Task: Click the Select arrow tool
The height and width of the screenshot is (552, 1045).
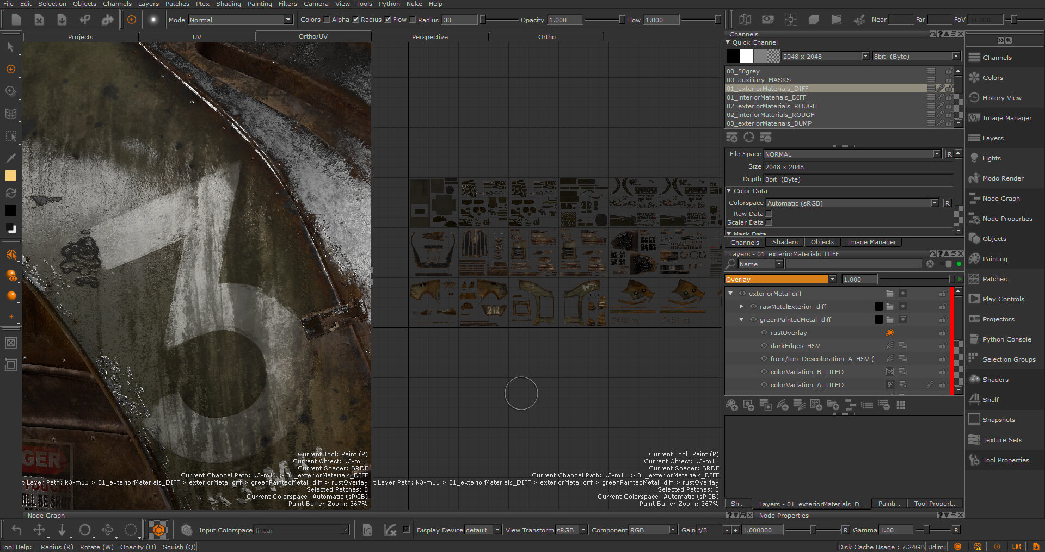Action: [x=11, y=47]
